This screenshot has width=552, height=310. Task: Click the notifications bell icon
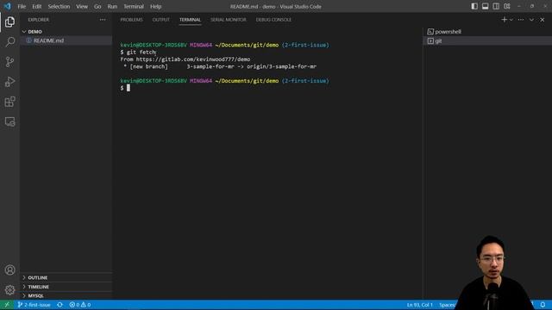coord(543,305)
